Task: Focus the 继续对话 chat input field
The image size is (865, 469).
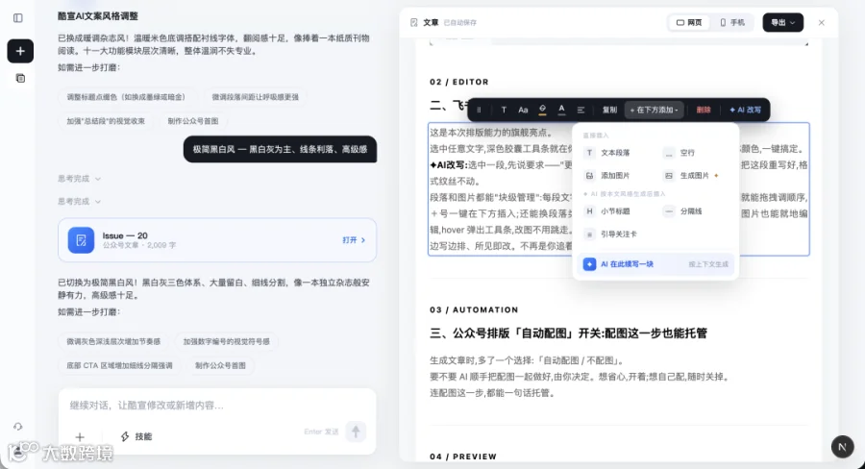Action: [217, 406]
